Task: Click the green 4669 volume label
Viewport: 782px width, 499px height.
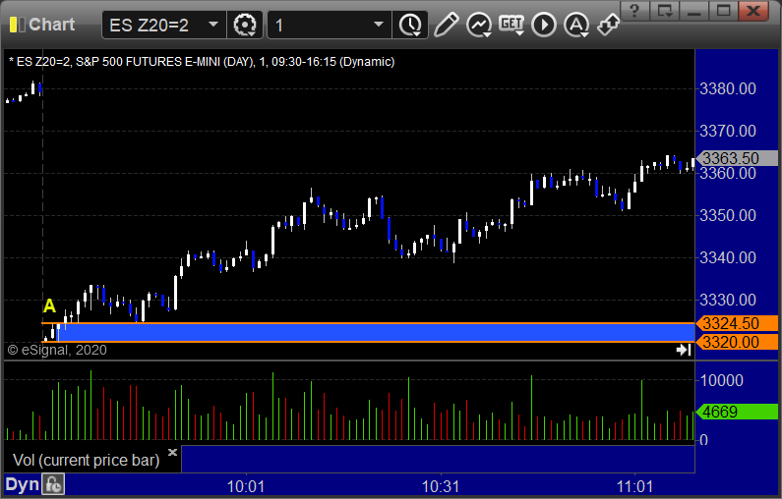Action: pos(737,412)
